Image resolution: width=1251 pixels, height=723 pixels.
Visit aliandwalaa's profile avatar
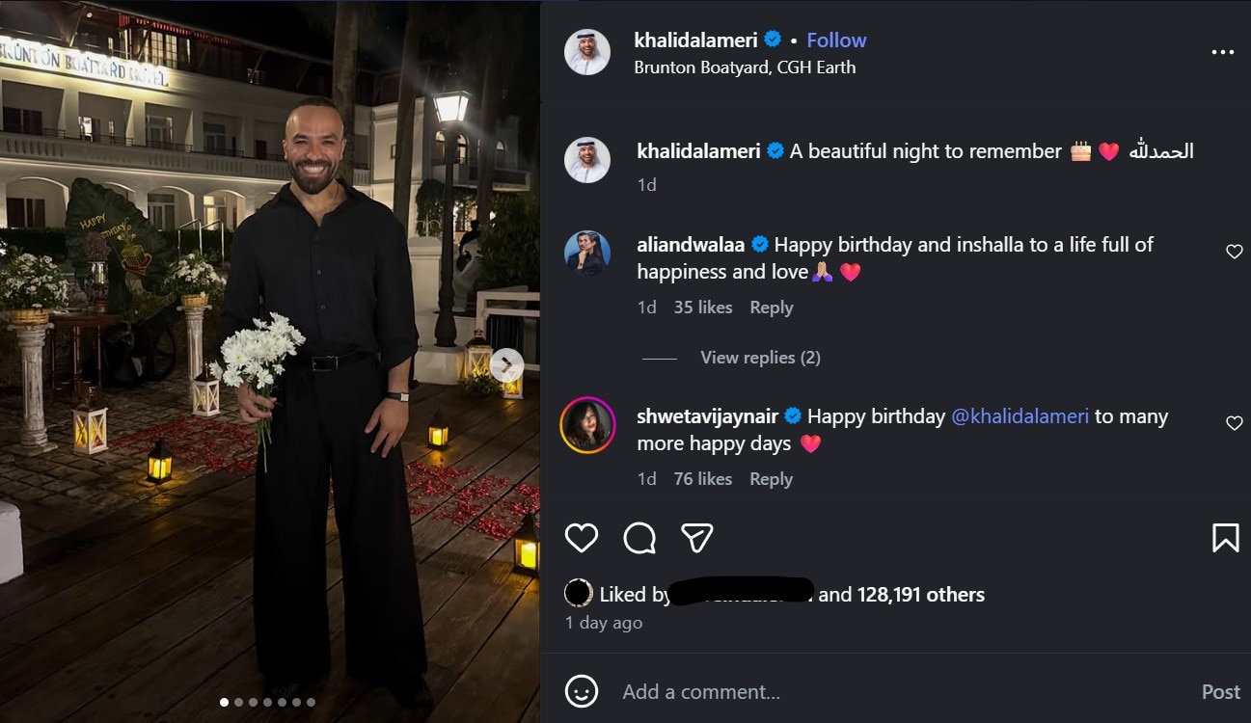[x=587, y=254]
